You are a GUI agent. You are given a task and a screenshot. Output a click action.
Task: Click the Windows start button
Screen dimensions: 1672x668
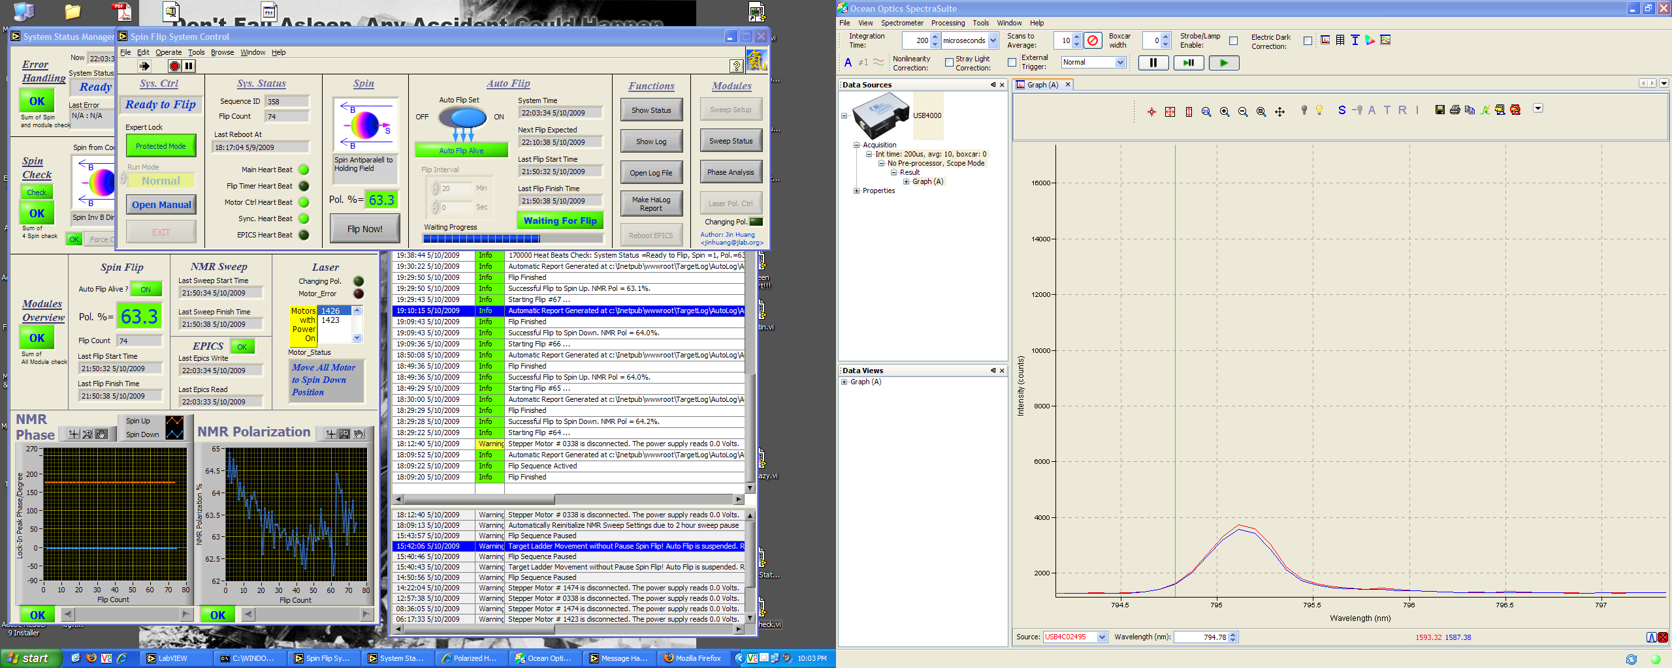tap(30, 658)
